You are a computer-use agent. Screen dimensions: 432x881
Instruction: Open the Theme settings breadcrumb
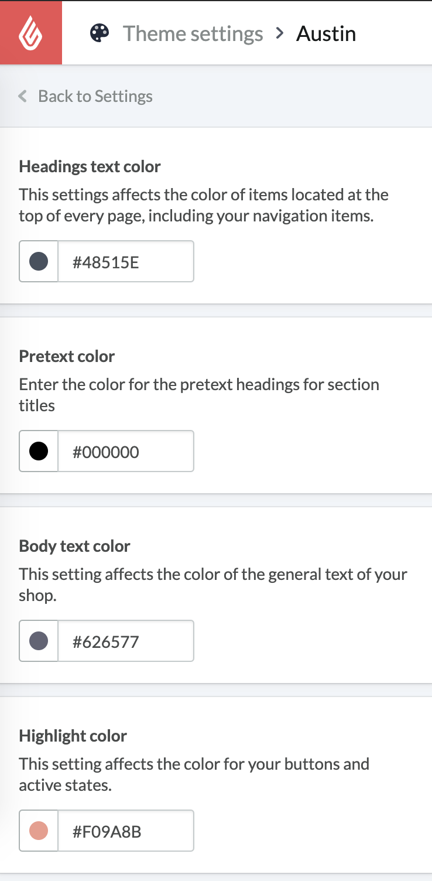coord(193,34)
